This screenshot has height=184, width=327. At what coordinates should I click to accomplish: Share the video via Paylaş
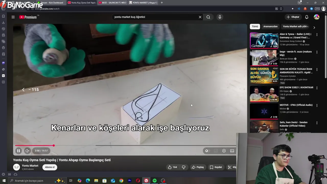tap(198, 167)
